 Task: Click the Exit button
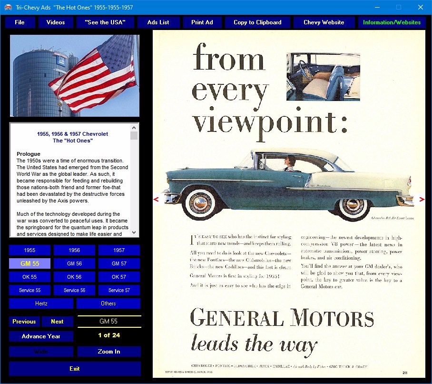click(x=75, y=369)
